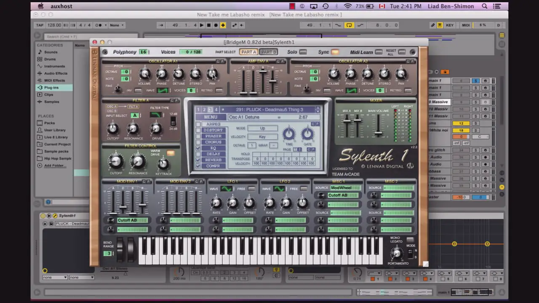Click the Oscillator A1 Pan knob

212,74
